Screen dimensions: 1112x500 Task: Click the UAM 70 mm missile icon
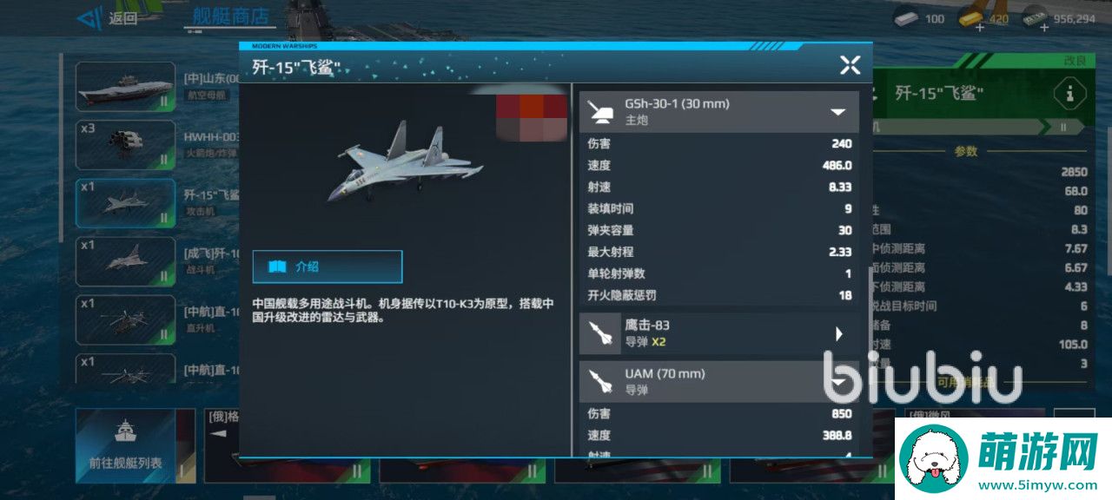[599, 382]
